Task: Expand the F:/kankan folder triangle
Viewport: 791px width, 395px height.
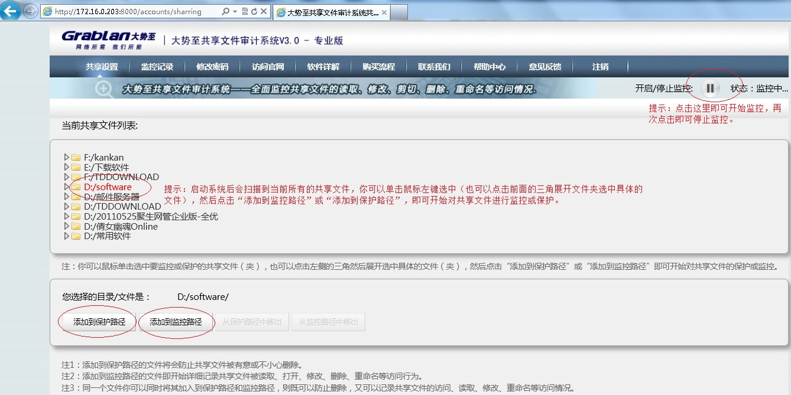Action: (x=66, y=158)
